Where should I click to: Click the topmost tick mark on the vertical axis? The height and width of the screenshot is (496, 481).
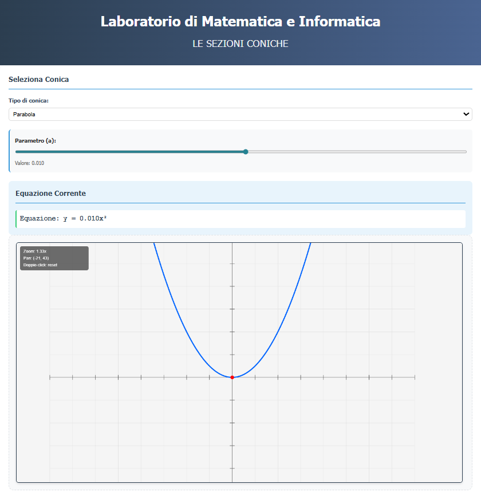(232, 263)
